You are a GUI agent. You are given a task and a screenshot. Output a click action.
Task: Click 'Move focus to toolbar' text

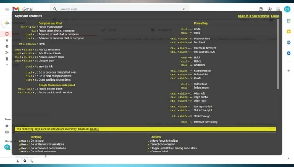click(x=165, y=141)
